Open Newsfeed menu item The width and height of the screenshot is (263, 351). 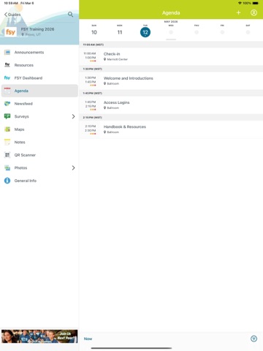39,104
